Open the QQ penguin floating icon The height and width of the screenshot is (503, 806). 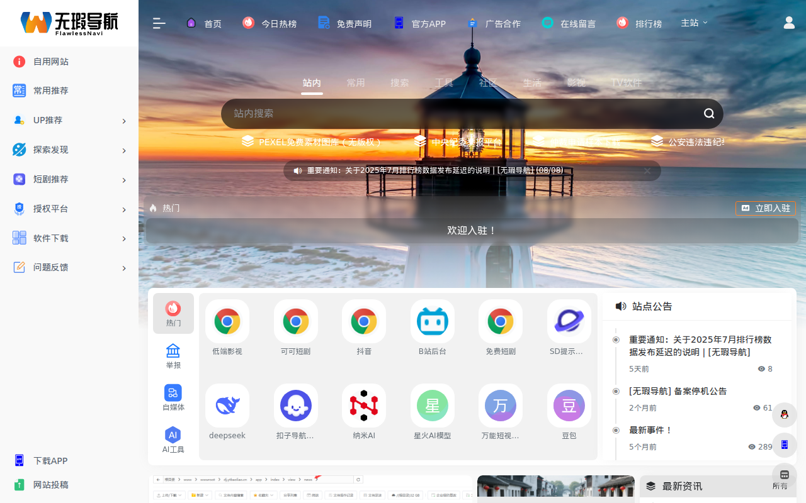coord(784,414)
